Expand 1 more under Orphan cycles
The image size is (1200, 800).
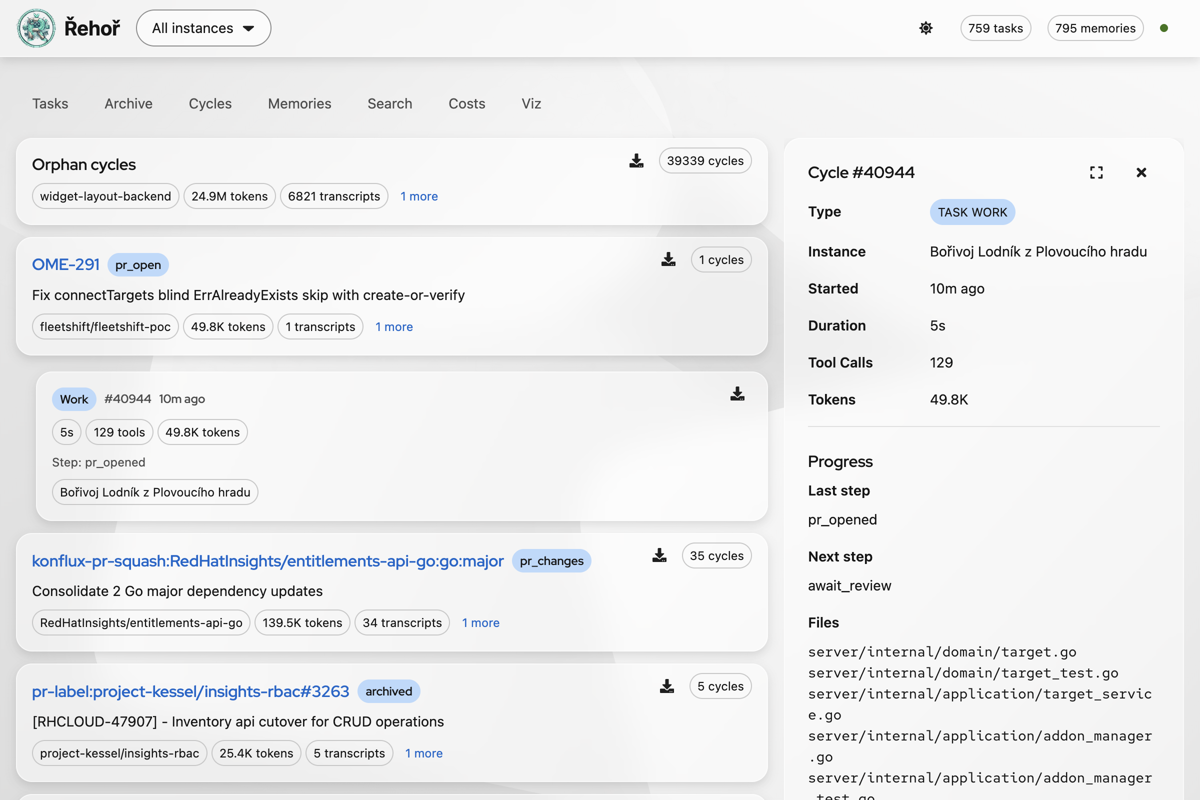(x=419, y=196)
